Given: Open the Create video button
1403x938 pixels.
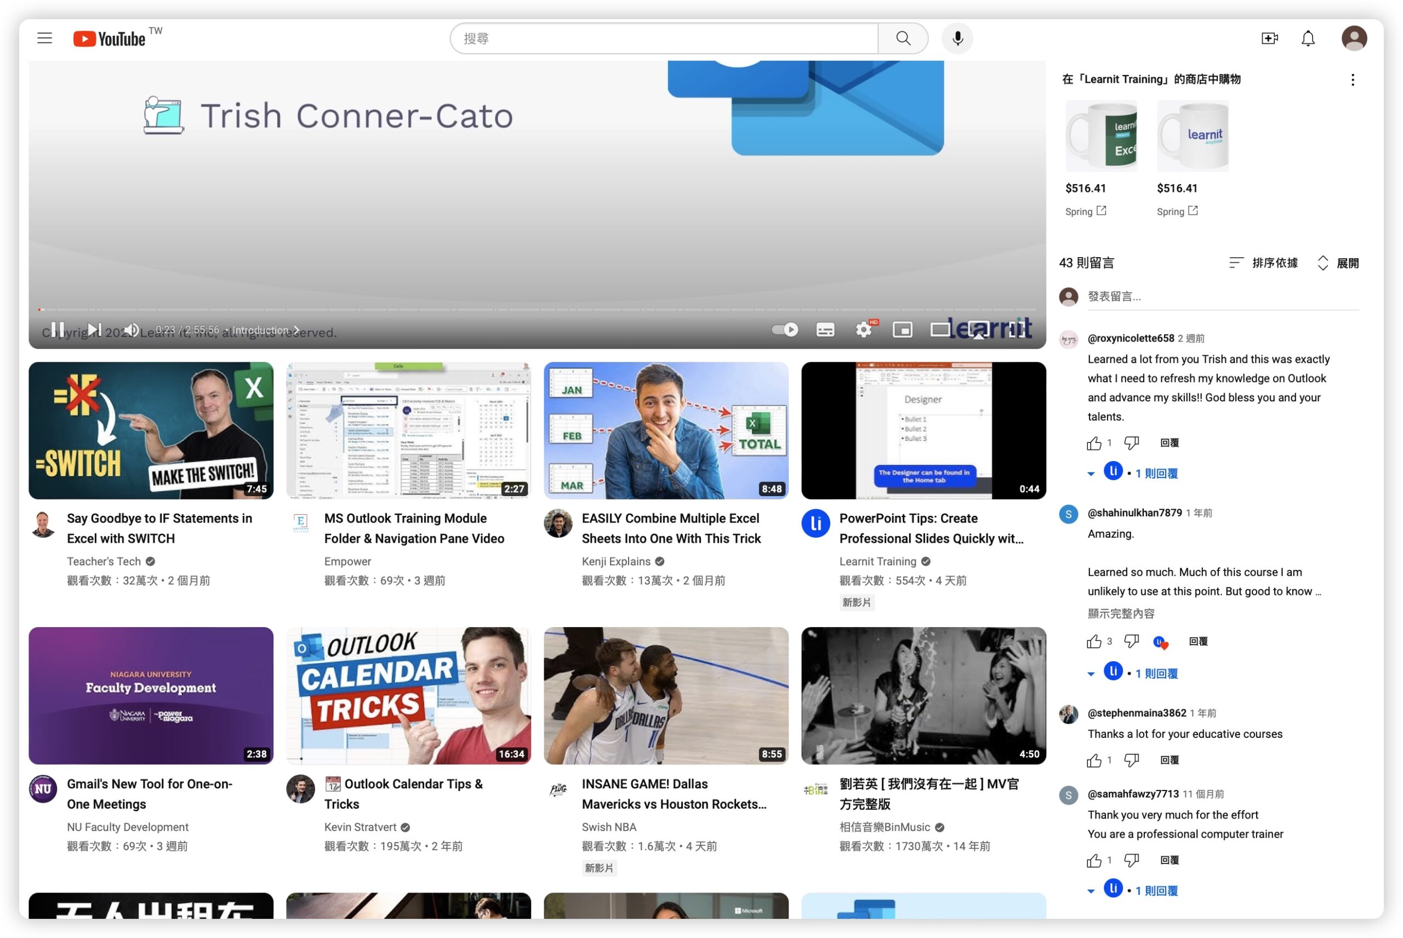Looking at the screenshot, I should point(1269,38).
